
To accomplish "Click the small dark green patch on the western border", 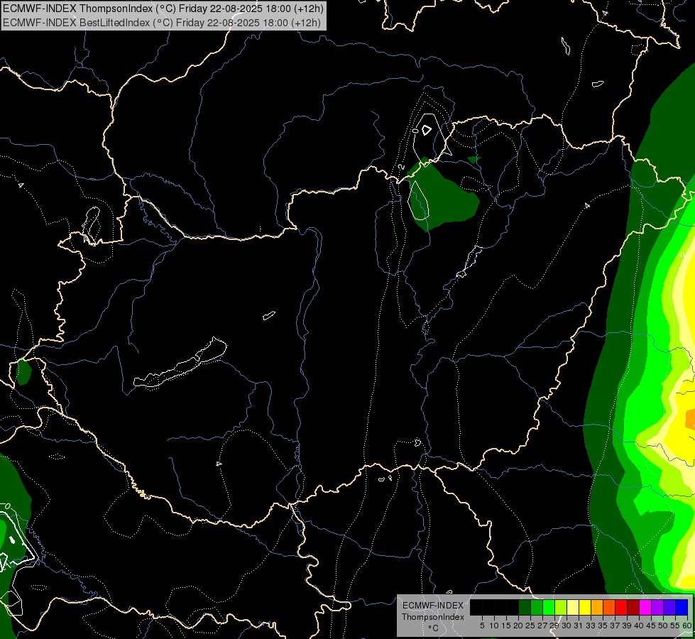I will (x=23, y=371).
